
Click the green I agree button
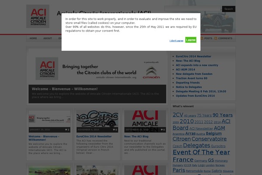click(x=191, y=40)
